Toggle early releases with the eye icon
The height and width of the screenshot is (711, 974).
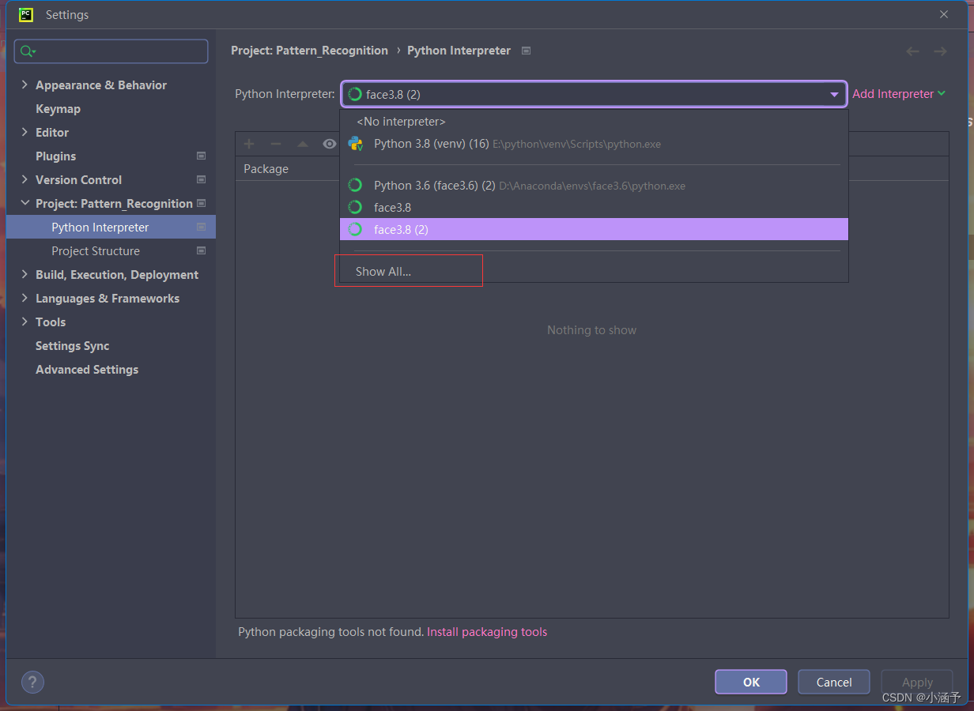tap(329, 143)
